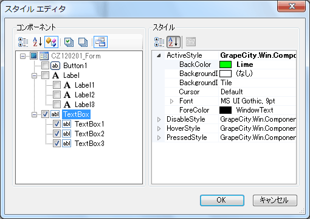Uncheck the TextBox1 checkbox

(x=57, y=124)
